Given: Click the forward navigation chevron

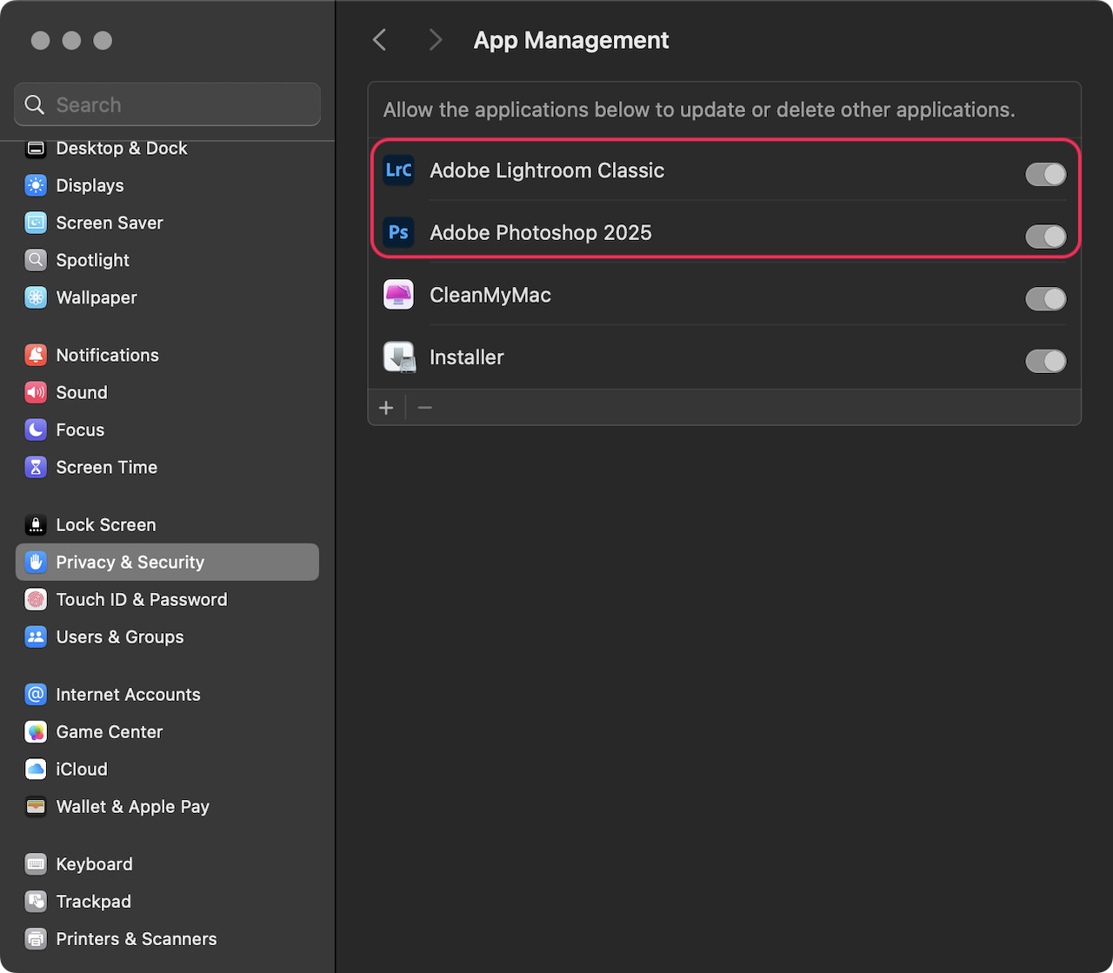Looking at the screenshot, I should [435, 39].
